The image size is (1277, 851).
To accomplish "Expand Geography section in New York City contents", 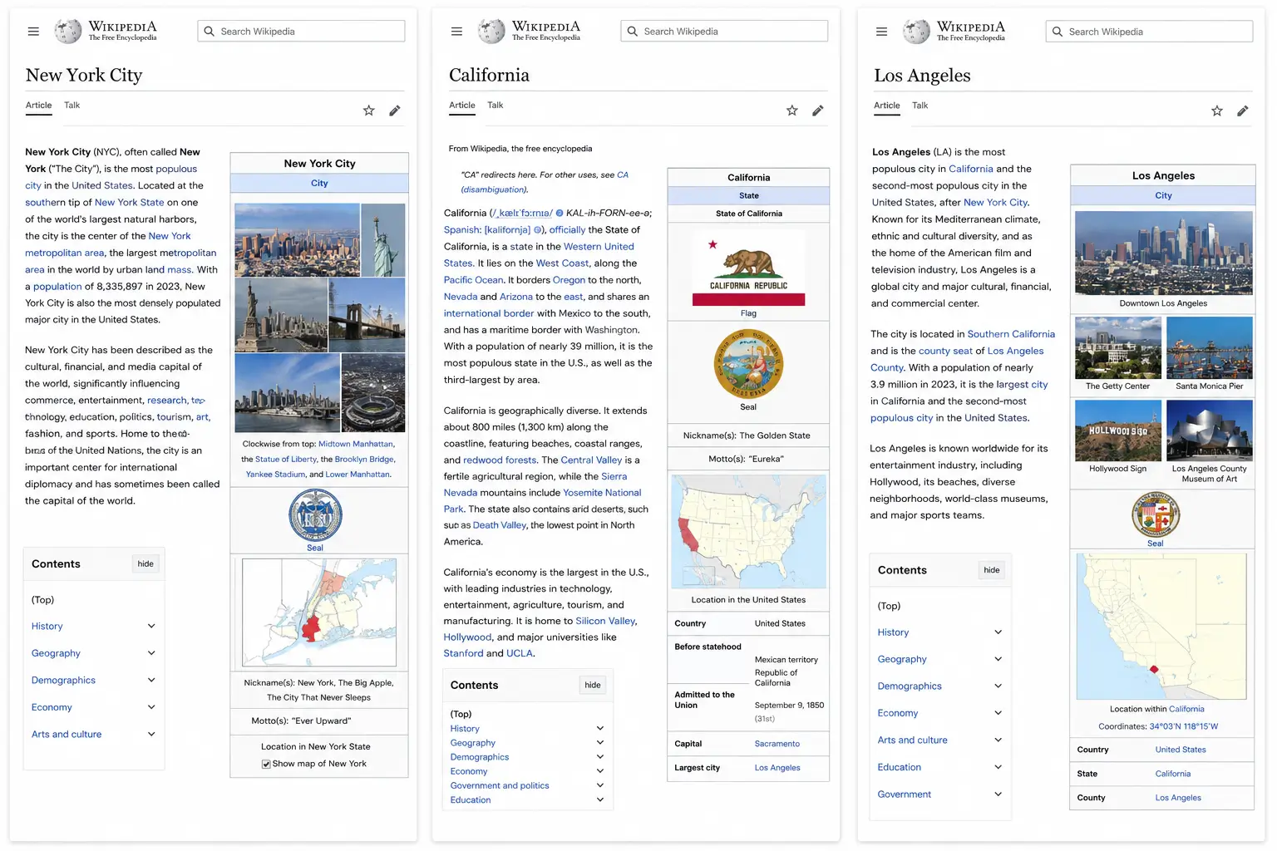I will (x=151, y=653).
